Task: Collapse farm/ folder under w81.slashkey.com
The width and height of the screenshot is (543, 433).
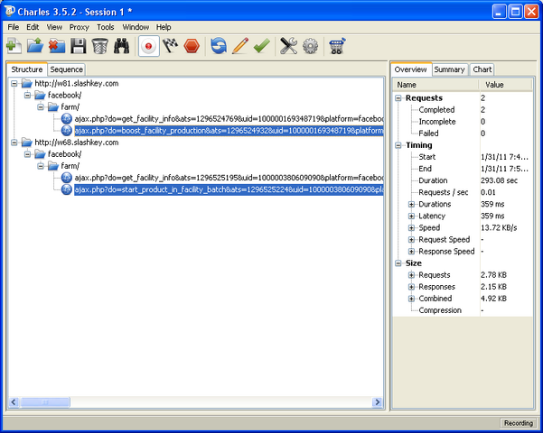Action: (x=41, y=106)
